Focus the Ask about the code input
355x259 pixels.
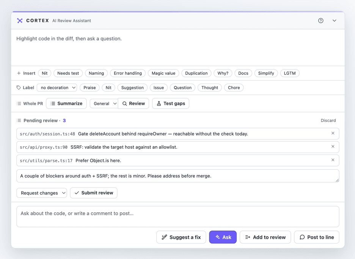(178, 216)
